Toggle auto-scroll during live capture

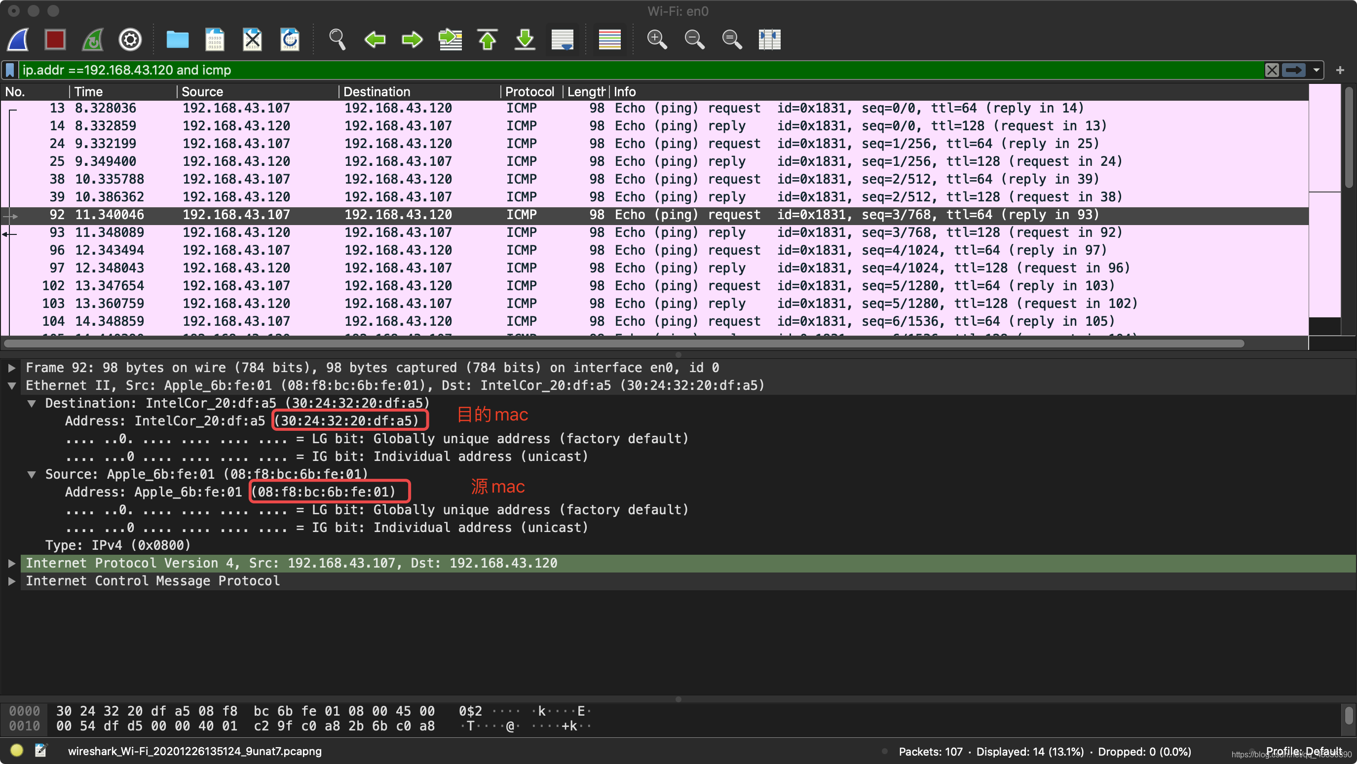click(563, 40)
